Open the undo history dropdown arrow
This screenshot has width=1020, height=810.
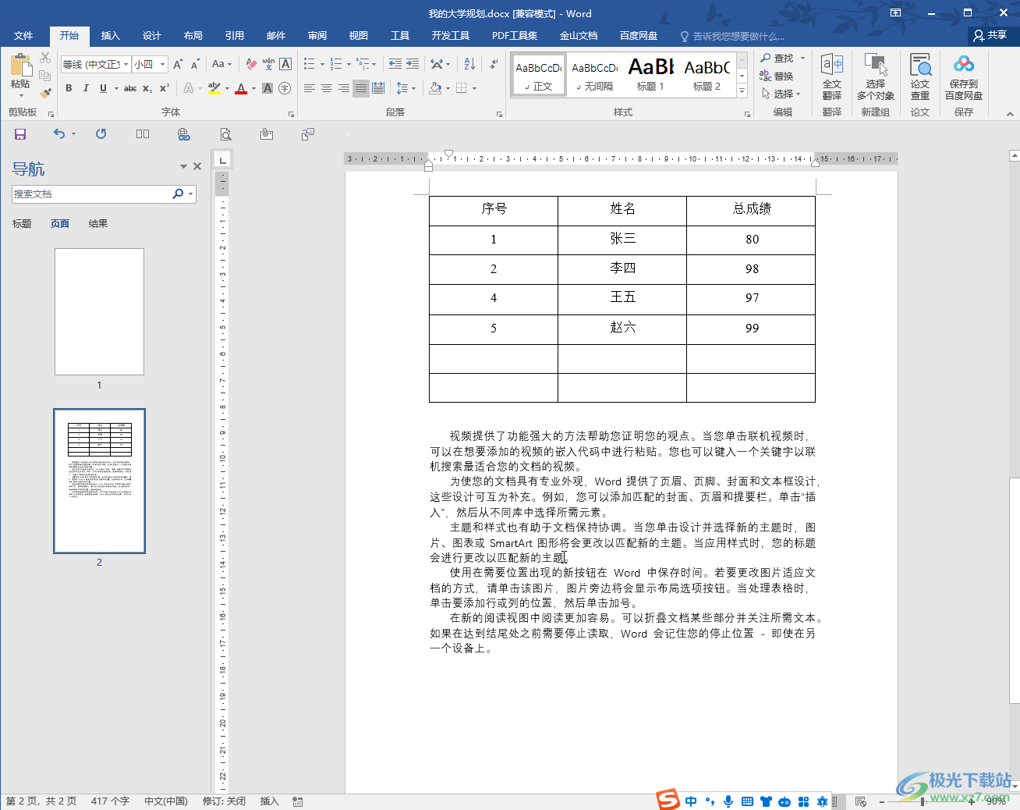pyautogui.click(x=74, y=134)
